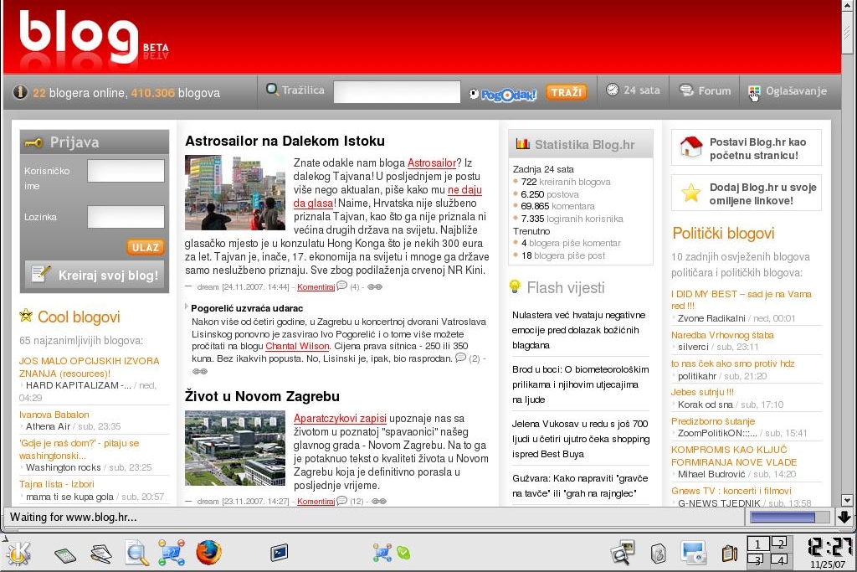
Task: Switch to virtual desktop 2 in pager
Action: coord(779,543)
